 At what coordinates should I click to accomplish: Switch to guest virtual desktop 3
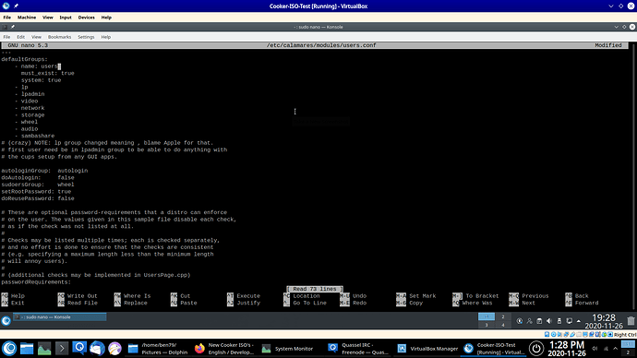pyautogui.click(x=487, y=325)
